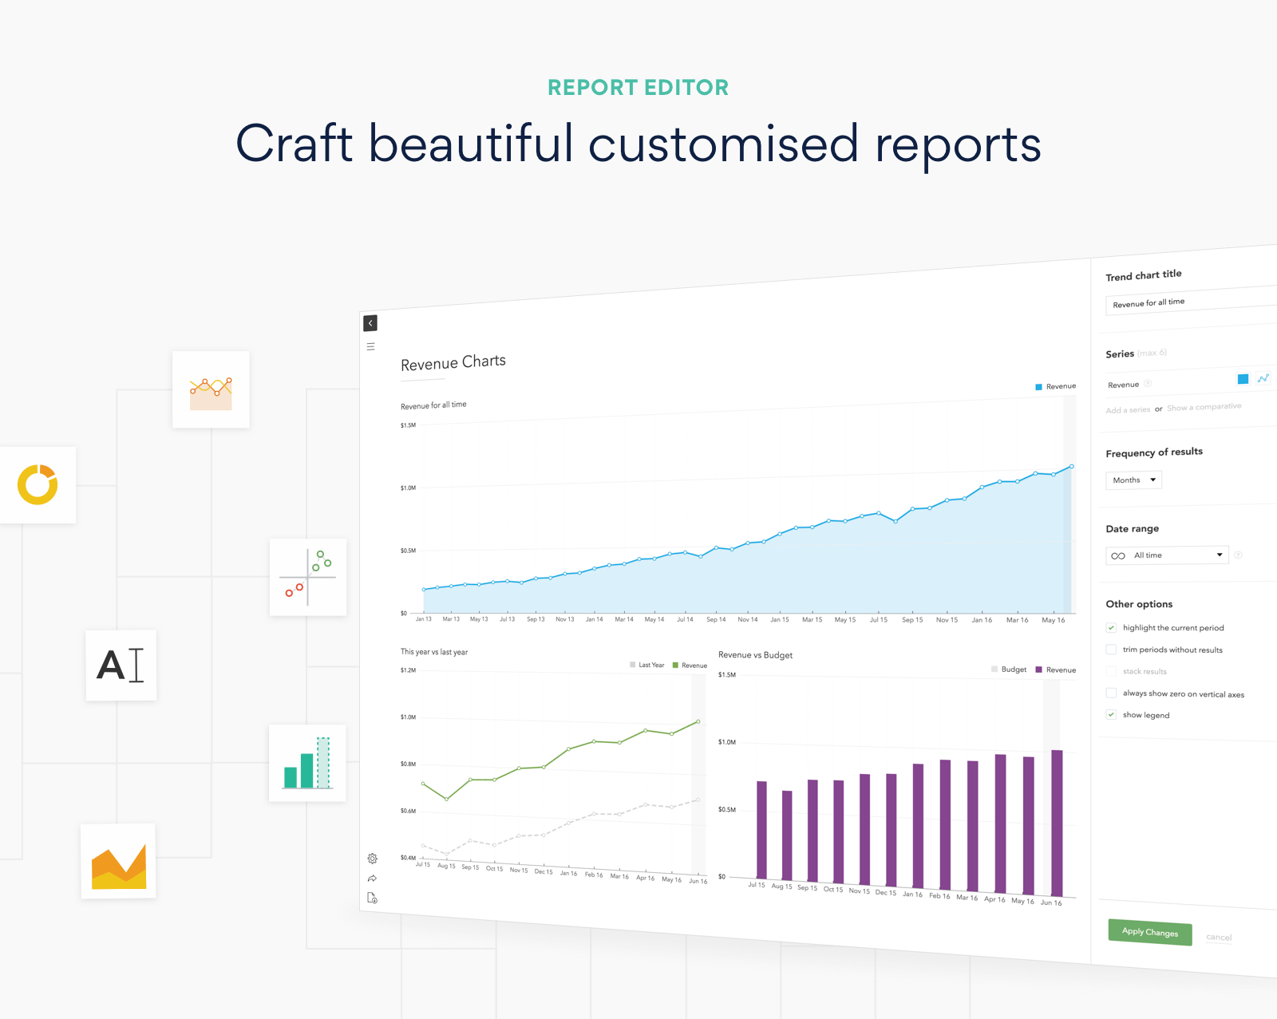Click help icon beside Revenue series
Screen dimensions: 1277x1019
(x=1148, y=384)
